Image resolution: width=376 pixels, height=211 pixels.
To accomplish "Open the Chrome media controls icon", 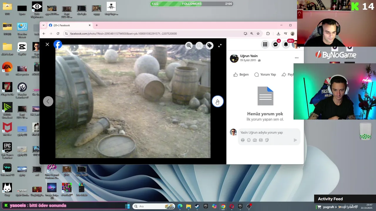I will (x=286, y=34).
